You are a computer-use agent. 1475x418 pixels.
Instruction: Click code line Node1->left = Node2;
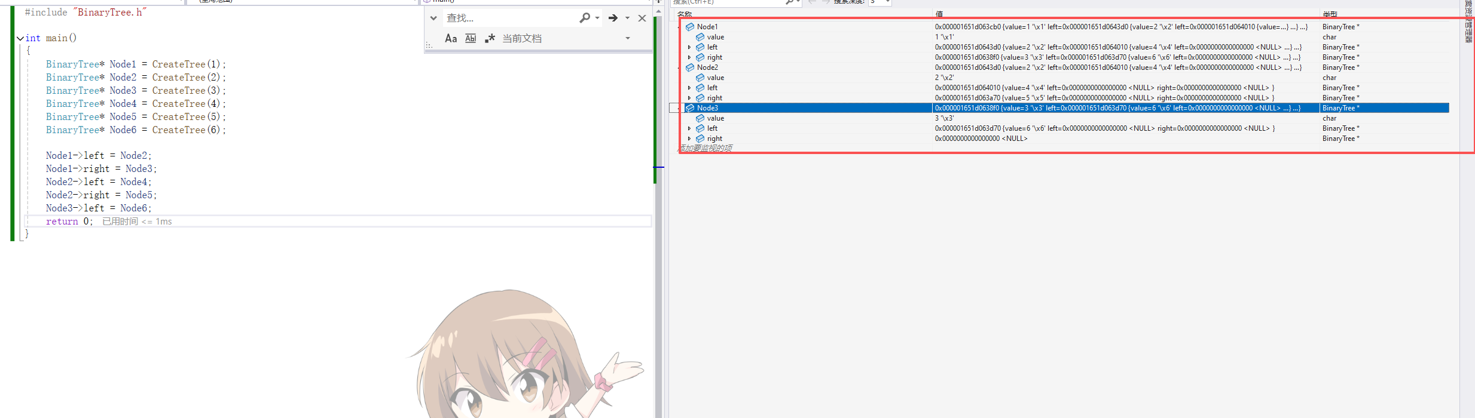(x=99, y=156)
